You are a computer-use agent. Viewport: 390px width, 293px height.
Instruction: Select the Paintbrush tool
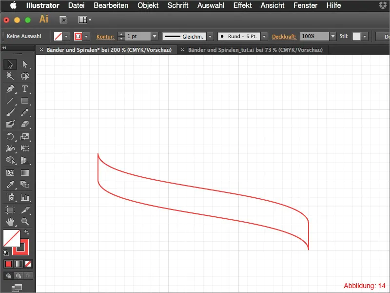[10, 112]
